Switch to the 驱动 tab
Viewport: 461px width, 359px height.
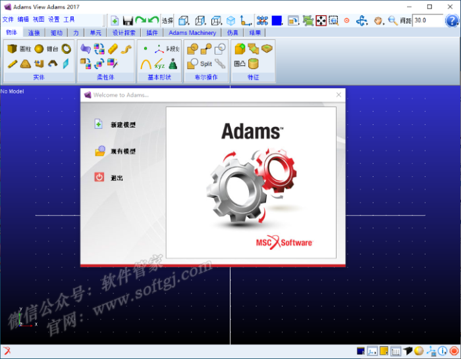(57, 33)
